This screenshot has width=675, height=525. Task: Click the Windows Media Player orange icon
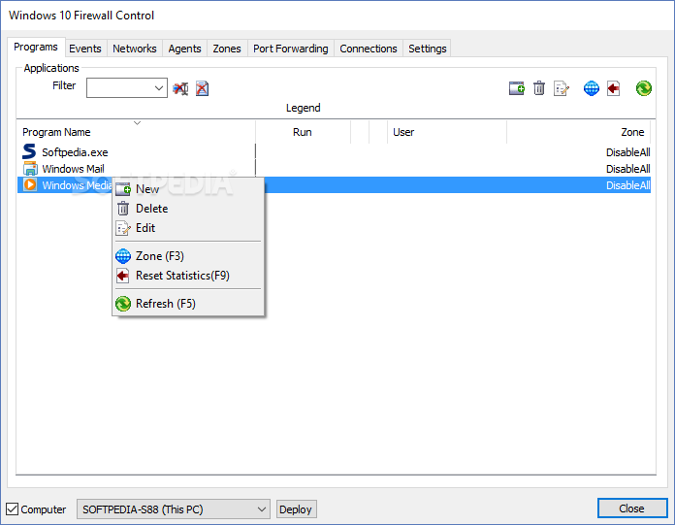[x=30, y=184]
